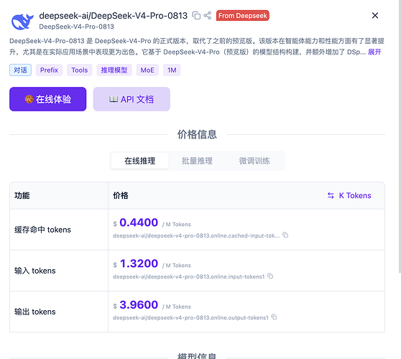
Task: Click the 输出 tokens row label
Action: [34, 312]
